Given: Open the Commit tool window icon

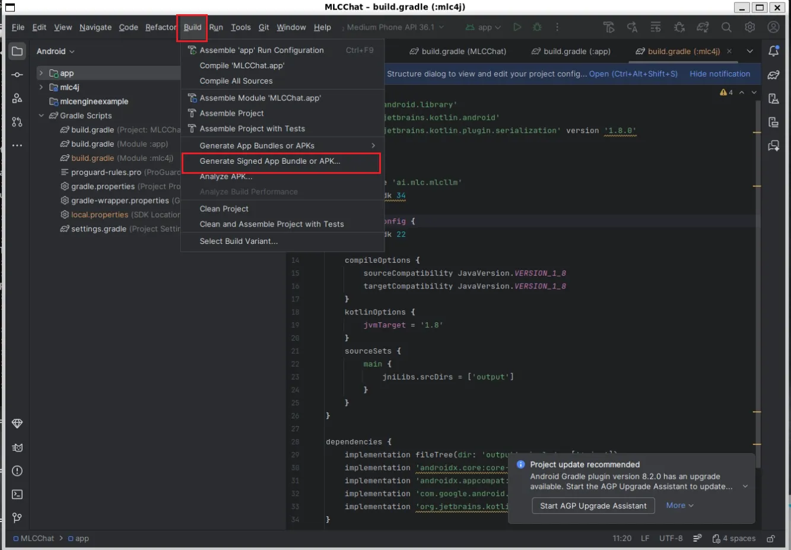Looking at the screenshot, I should click(17, 75).
